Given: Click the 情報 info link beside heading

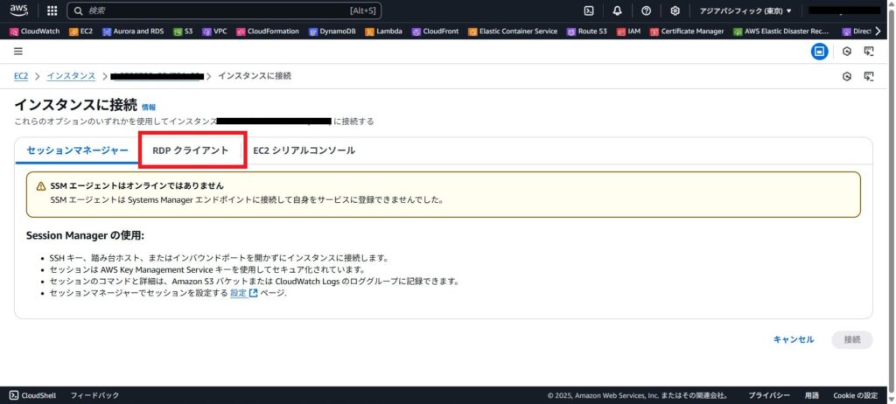Looking at the screenshot, I should (149, 107).
